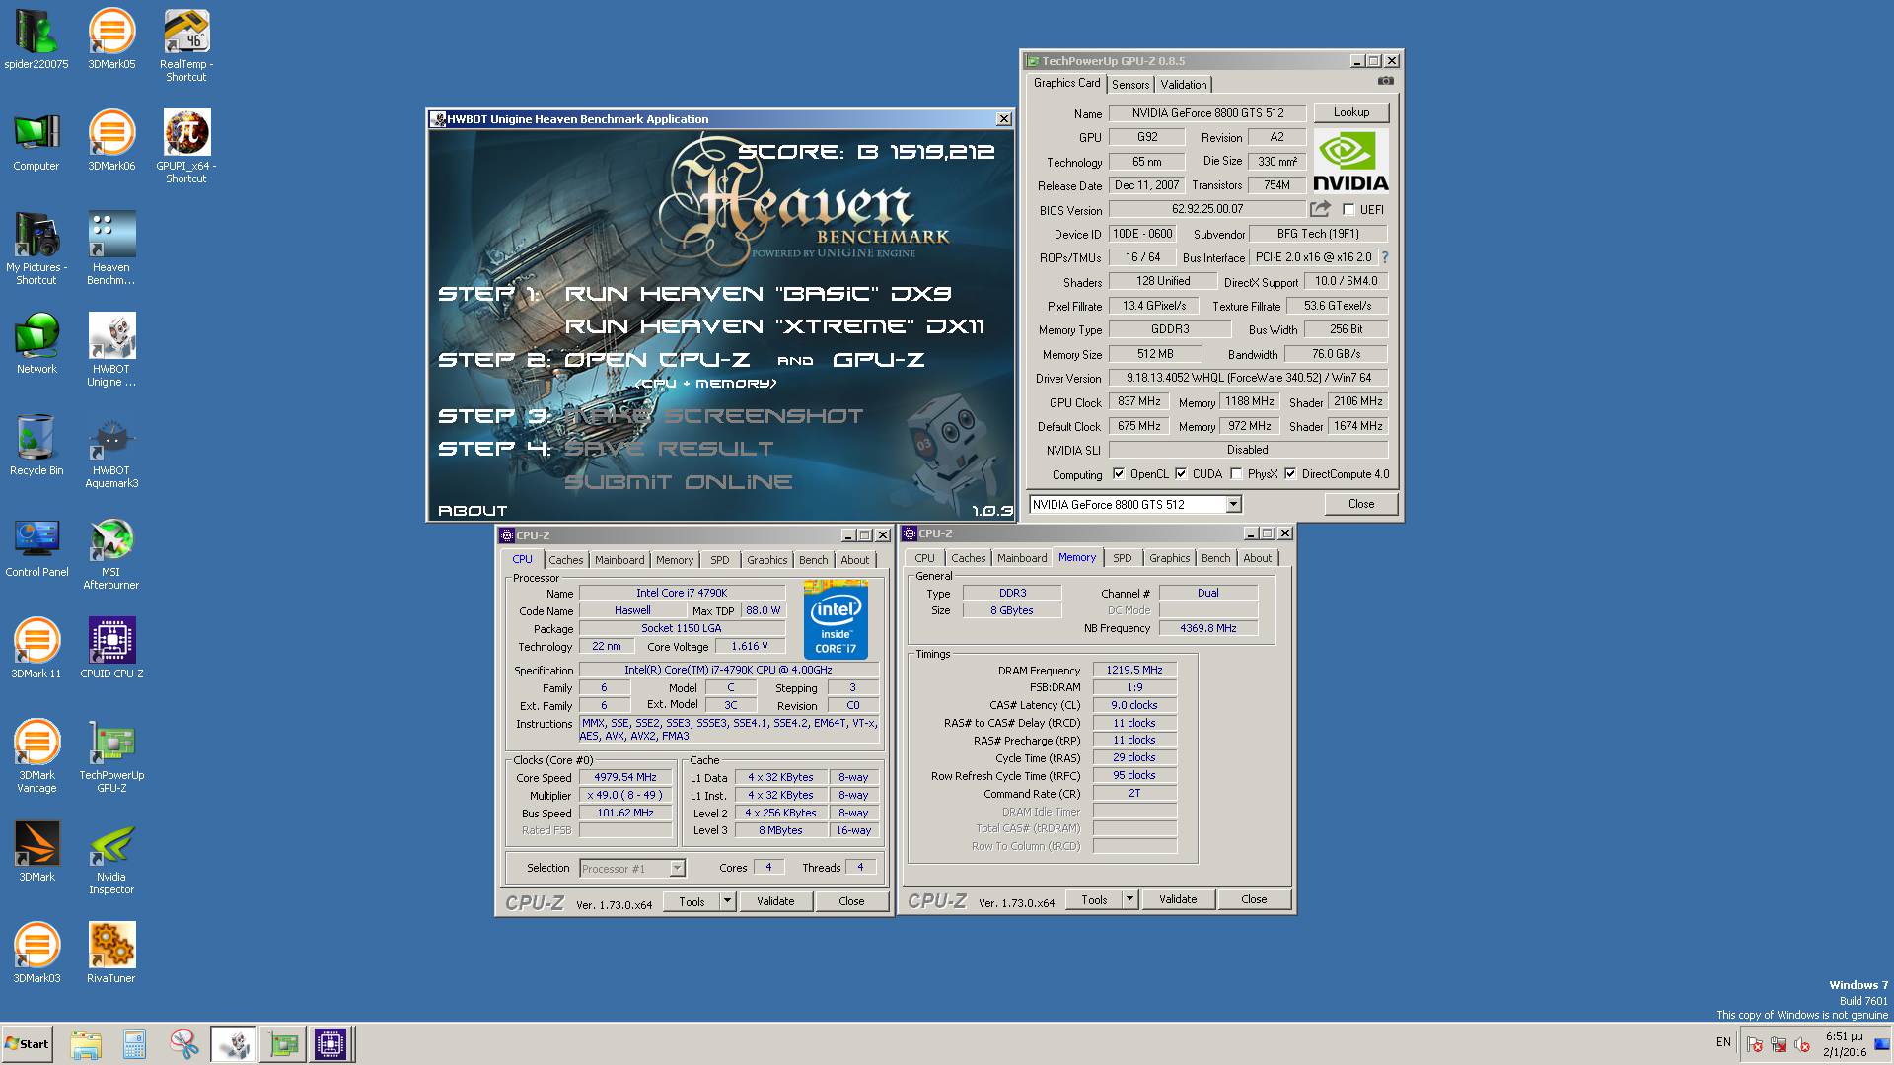Launch the GPUPI_x64 shortcut
Image resolution: width=1894 pixels, height=1065 pixels.
185,147
